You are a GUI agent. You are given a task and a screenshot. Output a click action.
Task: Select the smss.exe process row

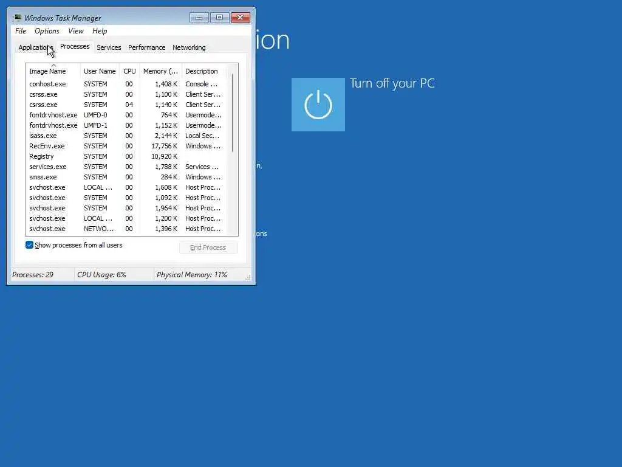[x=127, y=177]
